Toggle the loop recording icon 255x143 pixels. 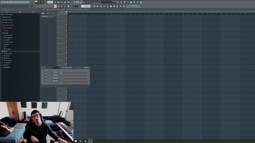pyautogui.click(x=69, y=2)
